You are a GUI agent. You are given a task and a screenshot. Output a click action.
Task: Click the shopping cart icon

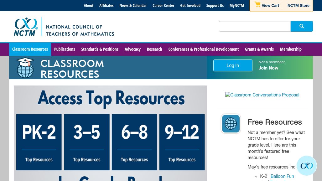pyautogui.click(x=257, y=5)
